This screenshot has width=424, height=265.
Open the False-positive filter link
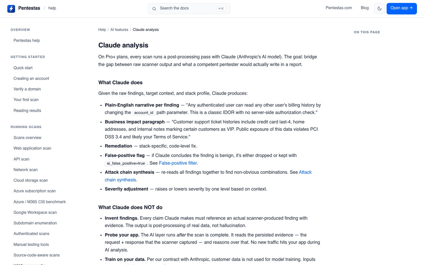(178, 163)
